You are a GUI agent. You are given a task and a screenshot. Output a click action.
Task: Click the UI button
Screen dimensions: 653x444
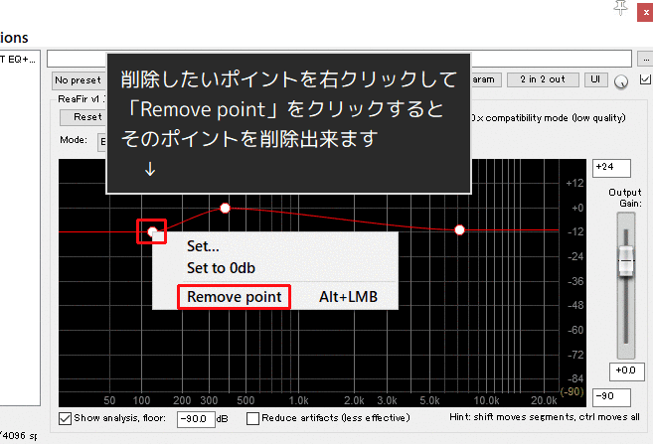594,79
